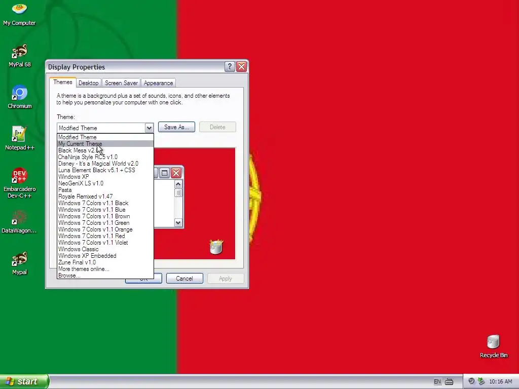Click Embarcadero Dev-C++ icon

(x=20, y=183)
